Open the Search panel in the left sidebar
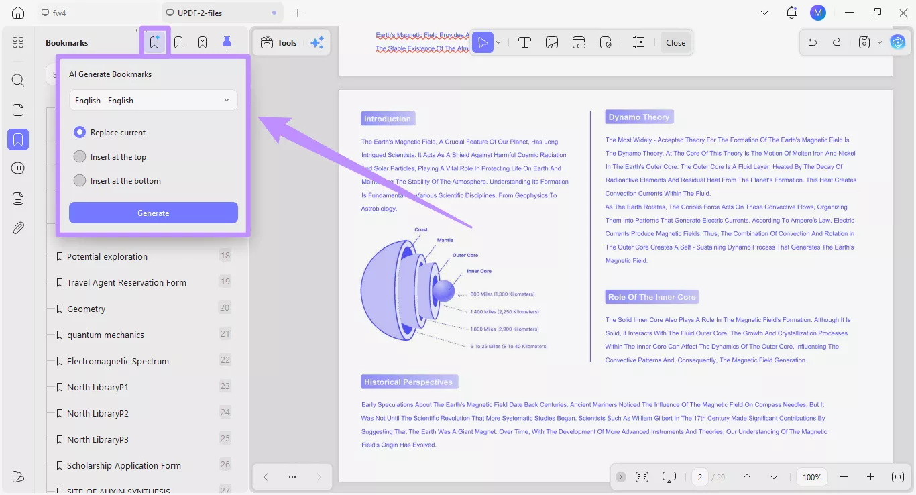Image resolution: width=916 pixels, height=495 pixels. (18, 80)
